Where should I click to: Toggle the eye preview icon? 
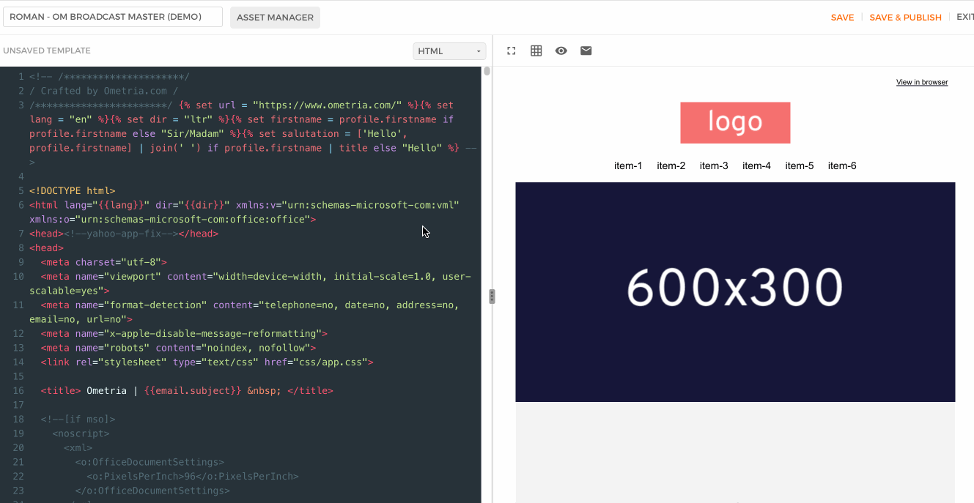click(x=561, y=51)
